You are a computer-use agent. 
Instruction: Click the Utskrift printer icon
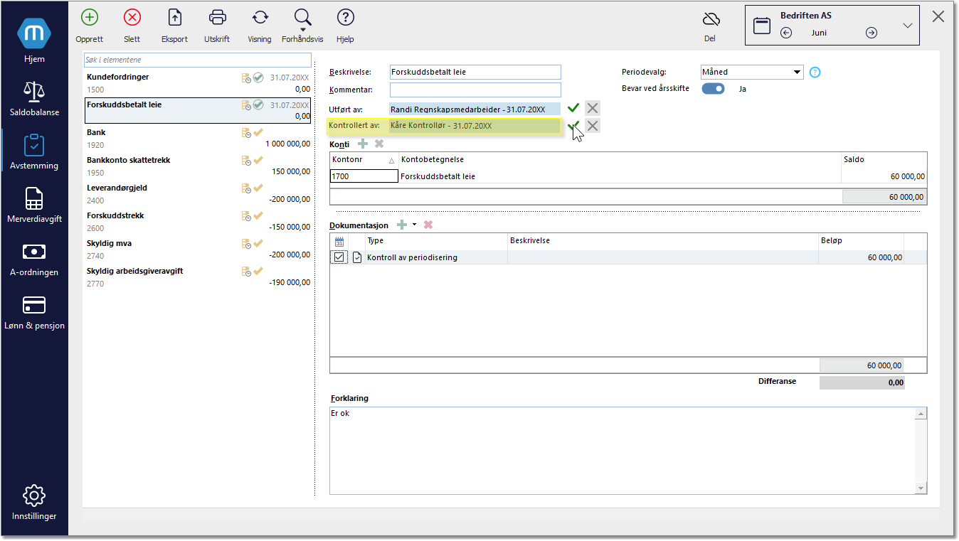click(218, 18)
